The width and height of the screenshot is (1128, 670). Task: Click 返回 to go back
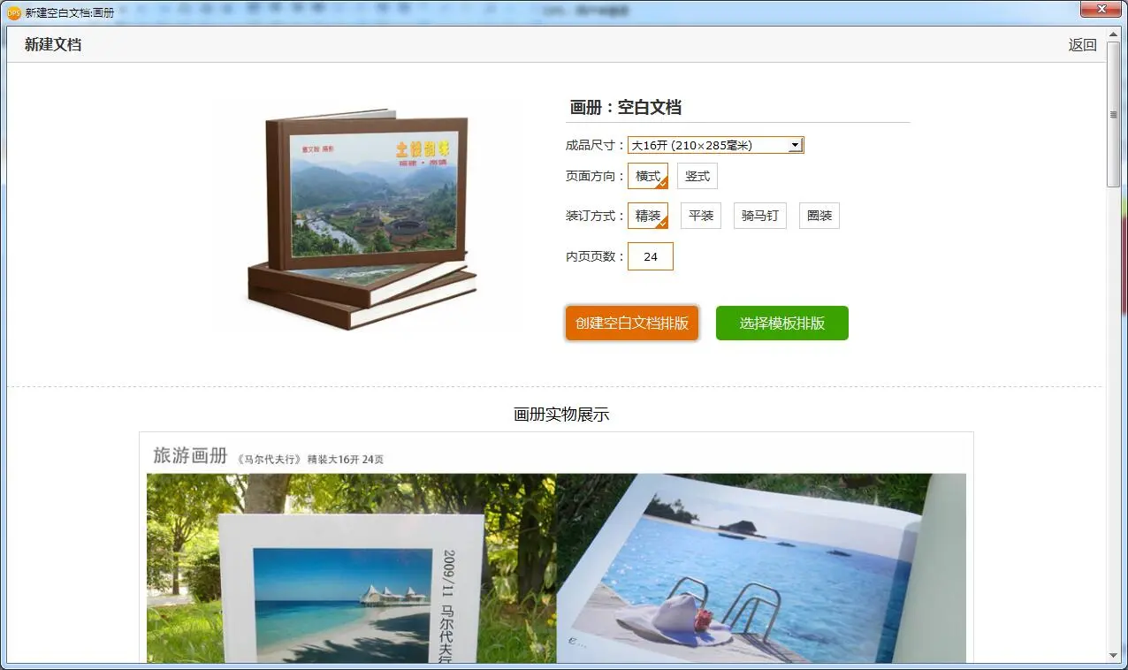[1082, 45]
